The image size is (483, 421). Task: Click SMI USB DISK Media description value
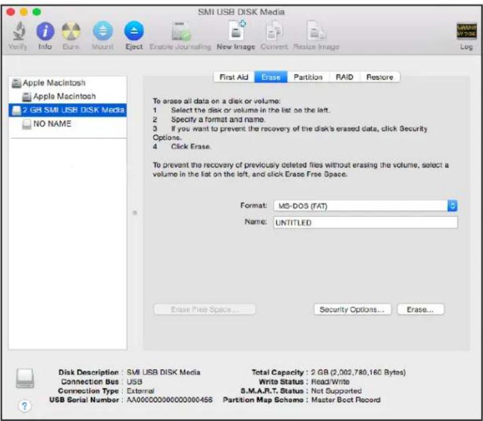tap(164, 372)
